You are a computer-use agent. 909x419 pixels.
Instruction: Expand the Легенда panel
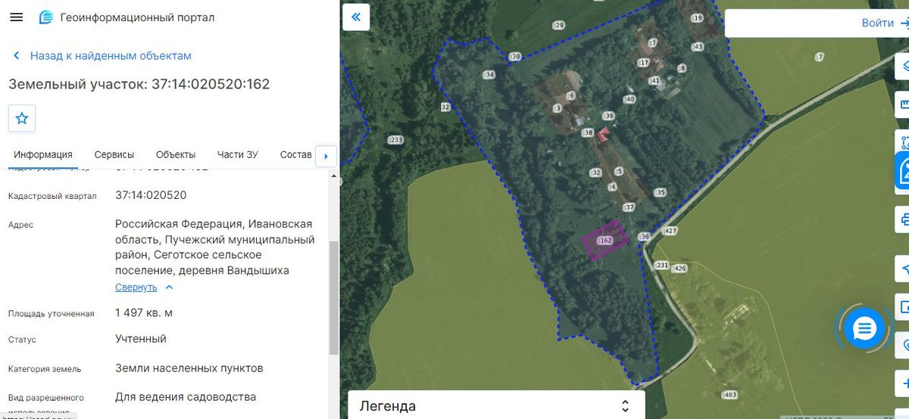496,406
